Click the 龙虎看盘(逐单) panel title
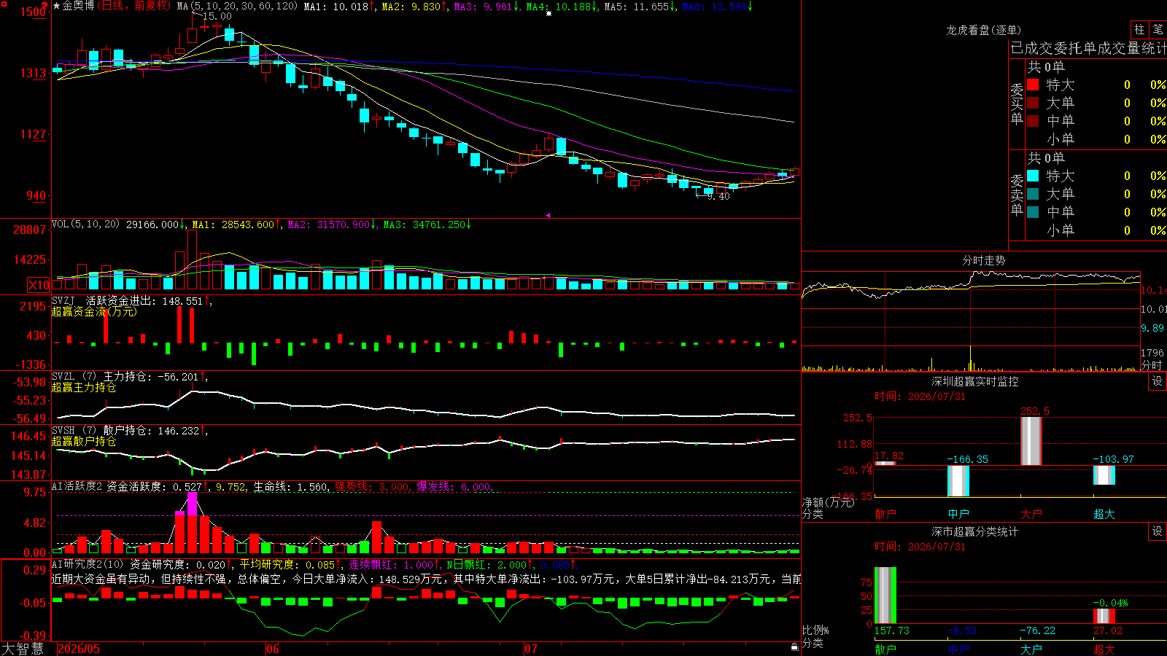The image size is (1167, 656). point(983,30)
